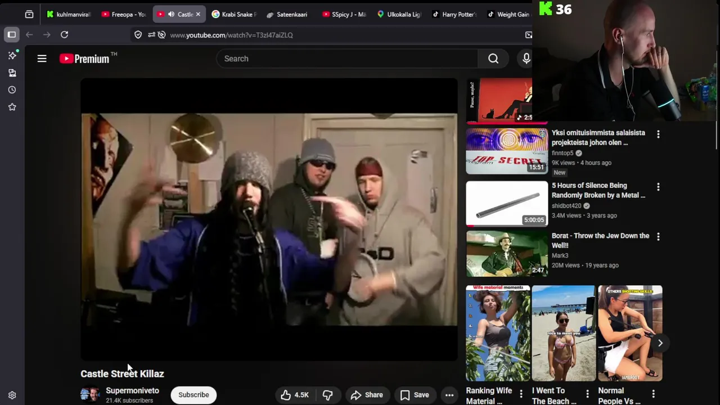Click the tracking-blocked eye icon in address bar
The height and width of the screenshot is (405, 720).
(162, 35)
